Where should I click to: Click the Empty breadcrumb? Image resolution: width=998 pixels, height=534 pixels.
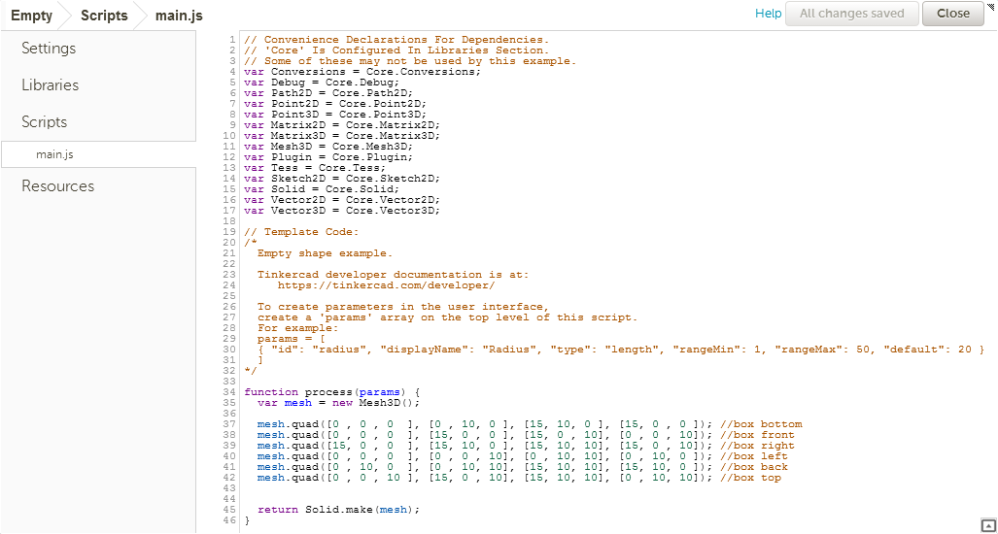point(32,16)
